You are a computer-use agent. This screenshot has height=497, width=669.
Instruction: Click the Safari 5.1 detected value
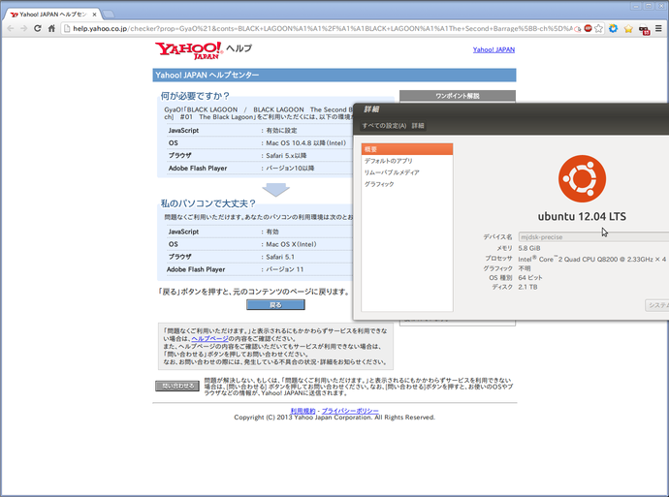(280, 257)
